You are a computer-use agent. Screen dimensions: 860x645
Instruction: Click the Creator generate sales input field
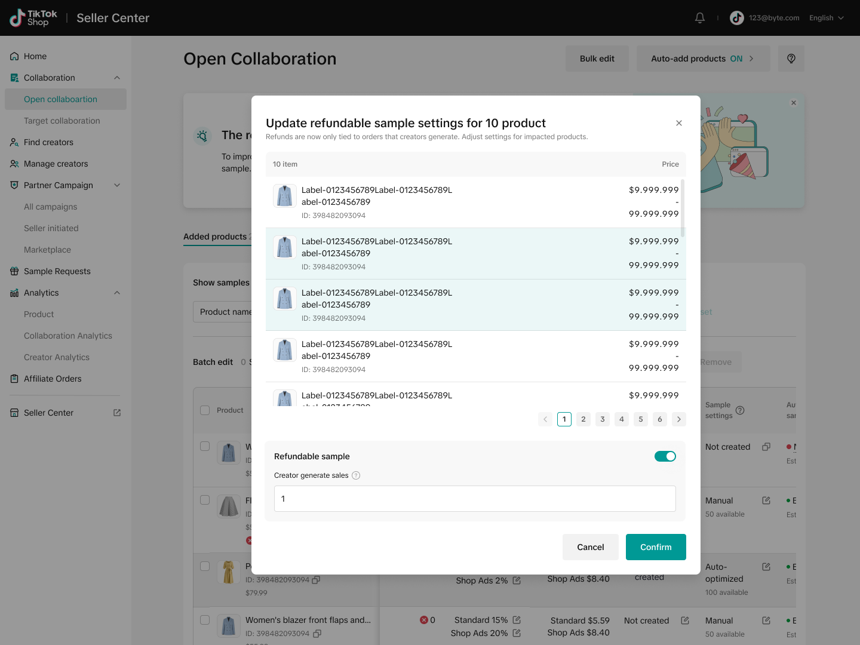[x=475, y=499]
